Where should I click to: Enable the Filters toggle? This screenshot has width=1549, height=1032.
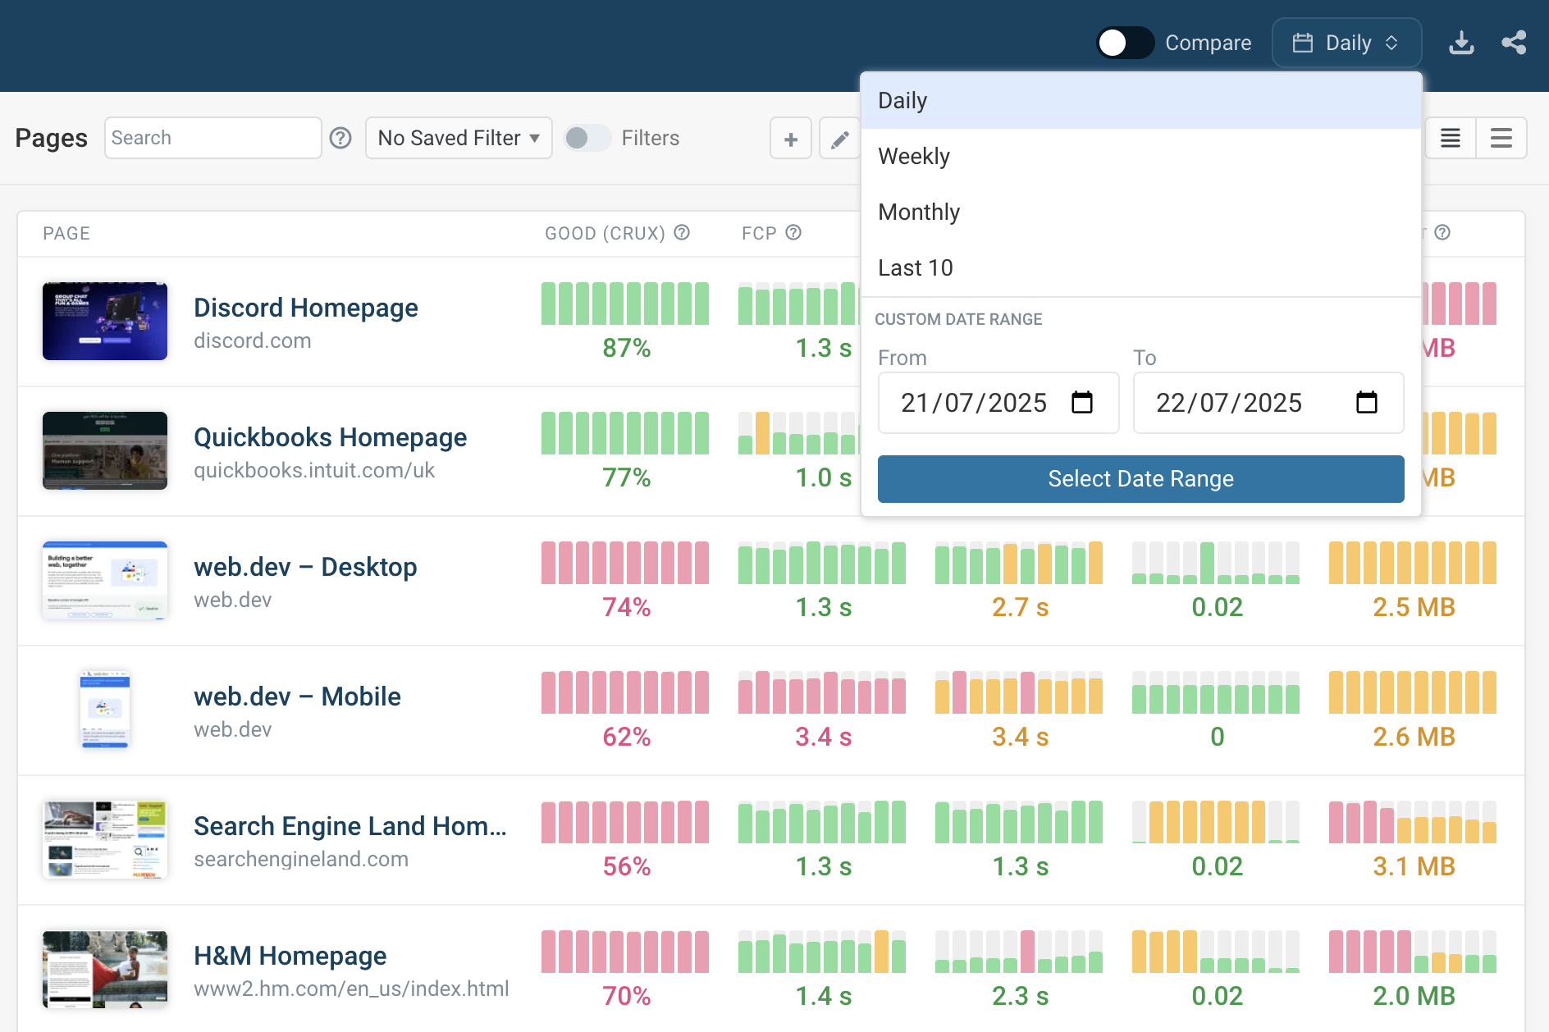coord(587,138)
